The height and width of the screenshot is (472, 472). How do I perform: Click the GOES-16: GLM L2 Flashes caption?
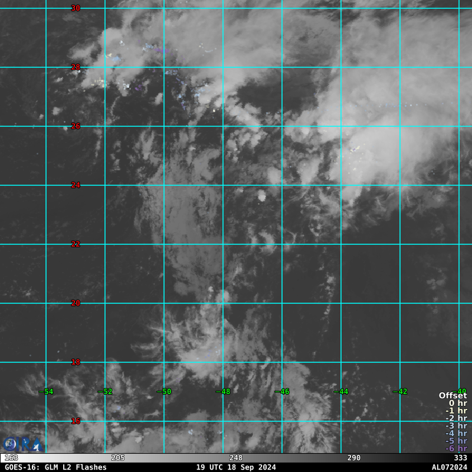(x=55, y=467)
